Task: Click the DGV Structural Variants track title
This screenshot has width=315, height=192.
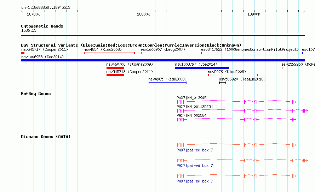Action: pos(131,45)
